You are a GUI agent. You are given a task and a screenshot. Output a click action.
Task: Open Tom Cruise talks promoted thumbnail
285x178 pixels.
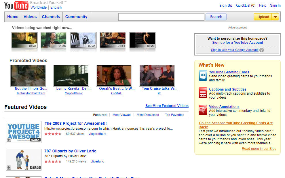(x=157, y=76)
